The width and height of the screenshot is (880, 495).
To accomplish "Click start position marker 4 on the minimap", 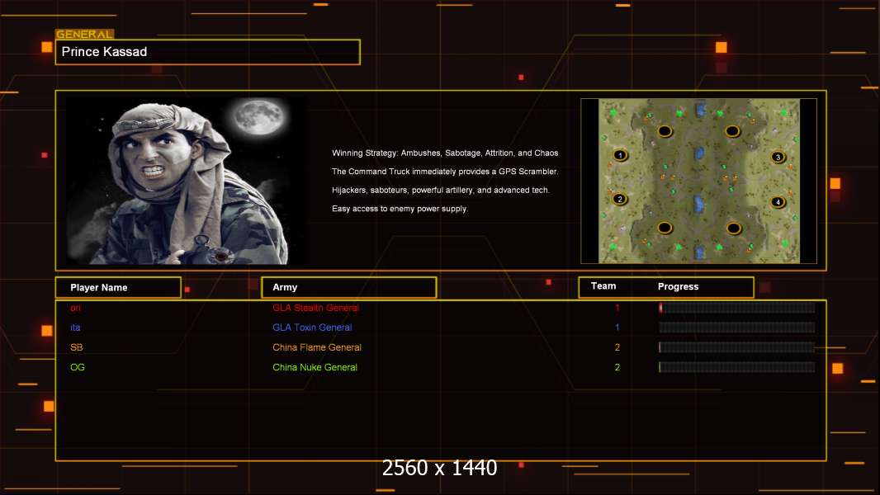I will [x=778, y=202].
